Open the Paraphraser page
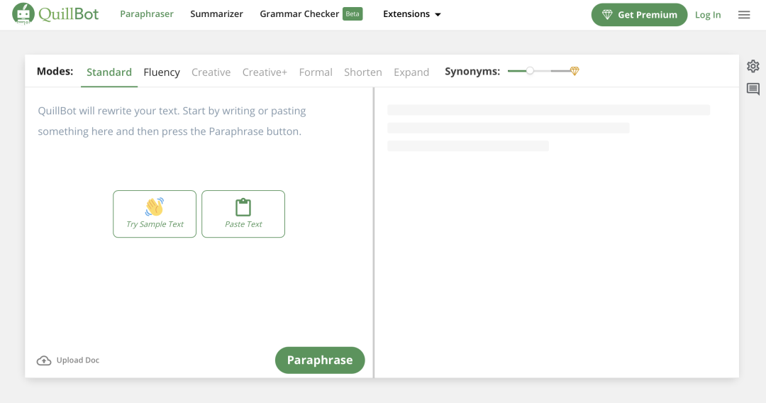The height and width of the screenshot is (403, 766). [x=147, y=14]
